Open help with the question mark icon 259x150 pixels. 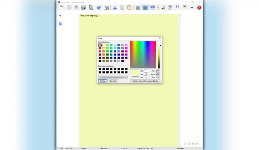(60, 16)
